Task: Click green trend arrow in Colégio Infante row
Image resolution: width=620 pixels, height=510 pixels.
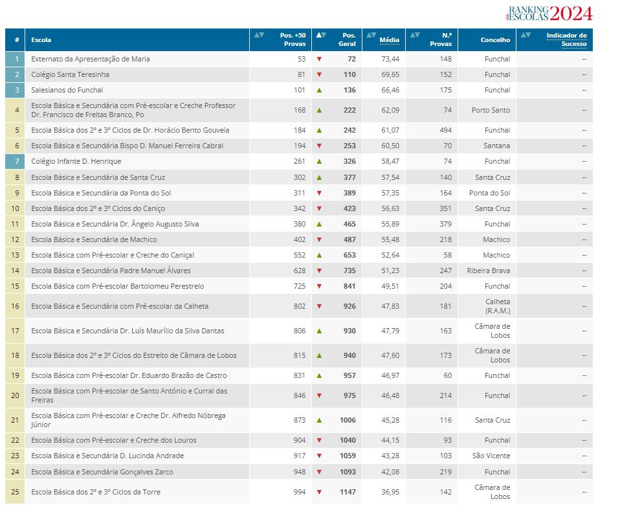Action: 319,161
